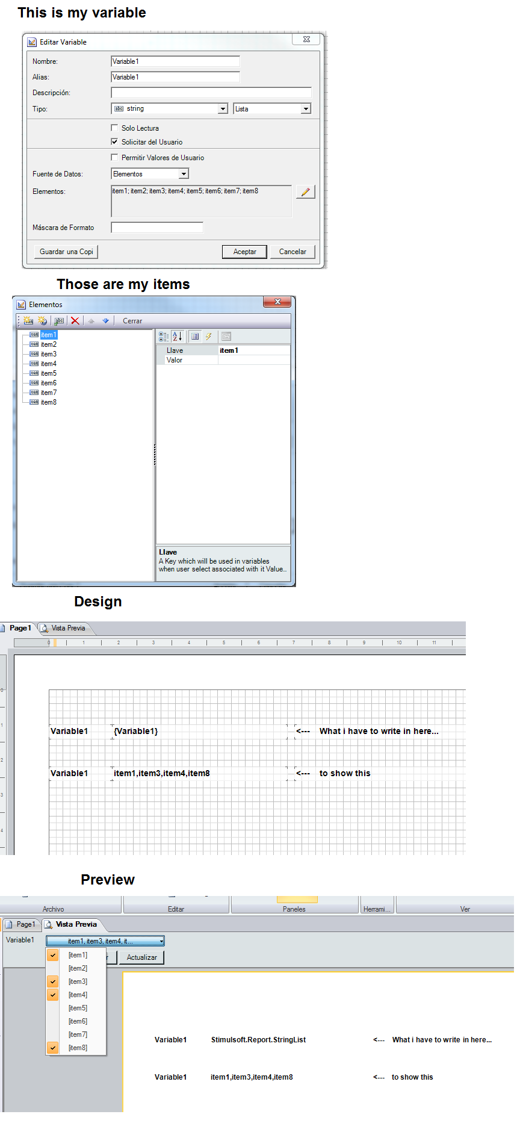Click the move up arrow in Elementos toolbar
Viewport: 520px width, 1126px height.
coord(91,321)
